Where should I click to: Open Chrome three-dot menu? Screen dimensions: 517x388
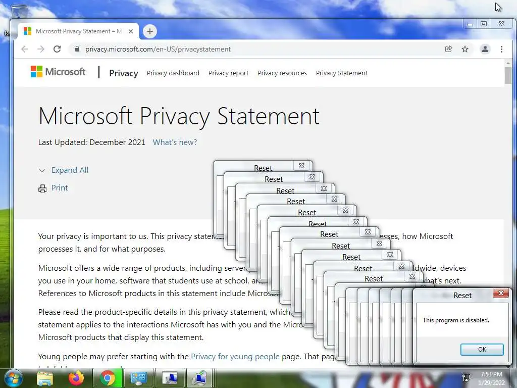point(501,49)
